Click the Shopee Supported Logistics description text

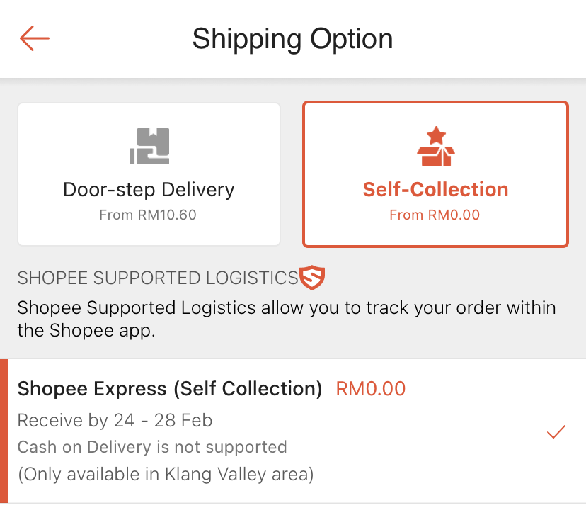pyautogui.click(x=286, y=320)
